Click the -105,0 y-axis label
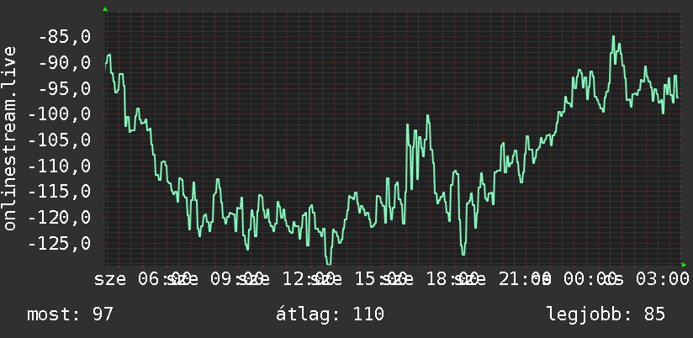Viewport: 693px width, 338px height. pyautogui.click(x=59, y=140)
